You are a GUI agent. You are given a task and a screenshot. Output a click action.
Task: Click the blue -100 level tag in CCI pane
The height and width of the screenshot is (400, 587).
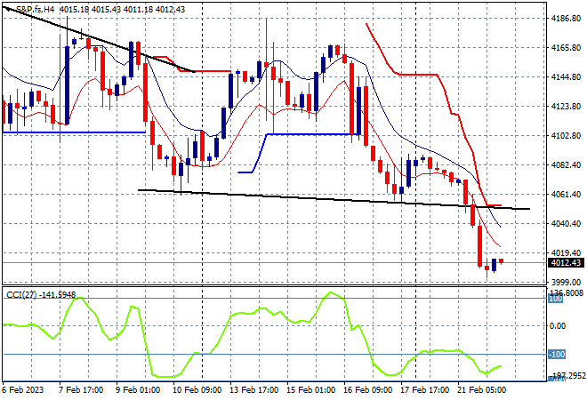click(x=556, y=354)
